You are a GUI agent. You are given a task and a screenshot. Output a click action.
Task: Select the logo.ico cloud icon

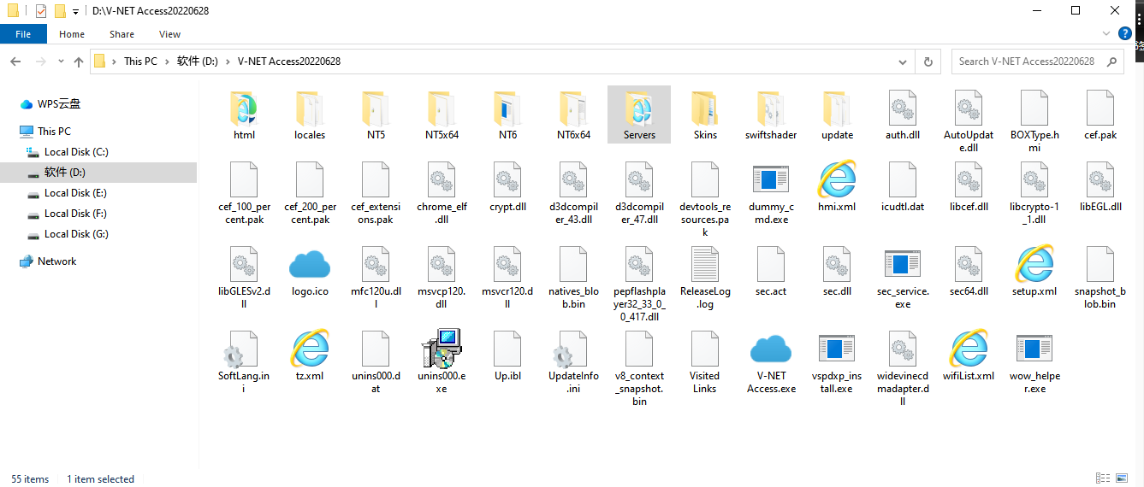click(310, 271)
